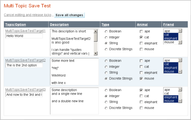This screenshot has height=120, width=191.
Task: Click the Save all changes button
Action: pos(69,15)
